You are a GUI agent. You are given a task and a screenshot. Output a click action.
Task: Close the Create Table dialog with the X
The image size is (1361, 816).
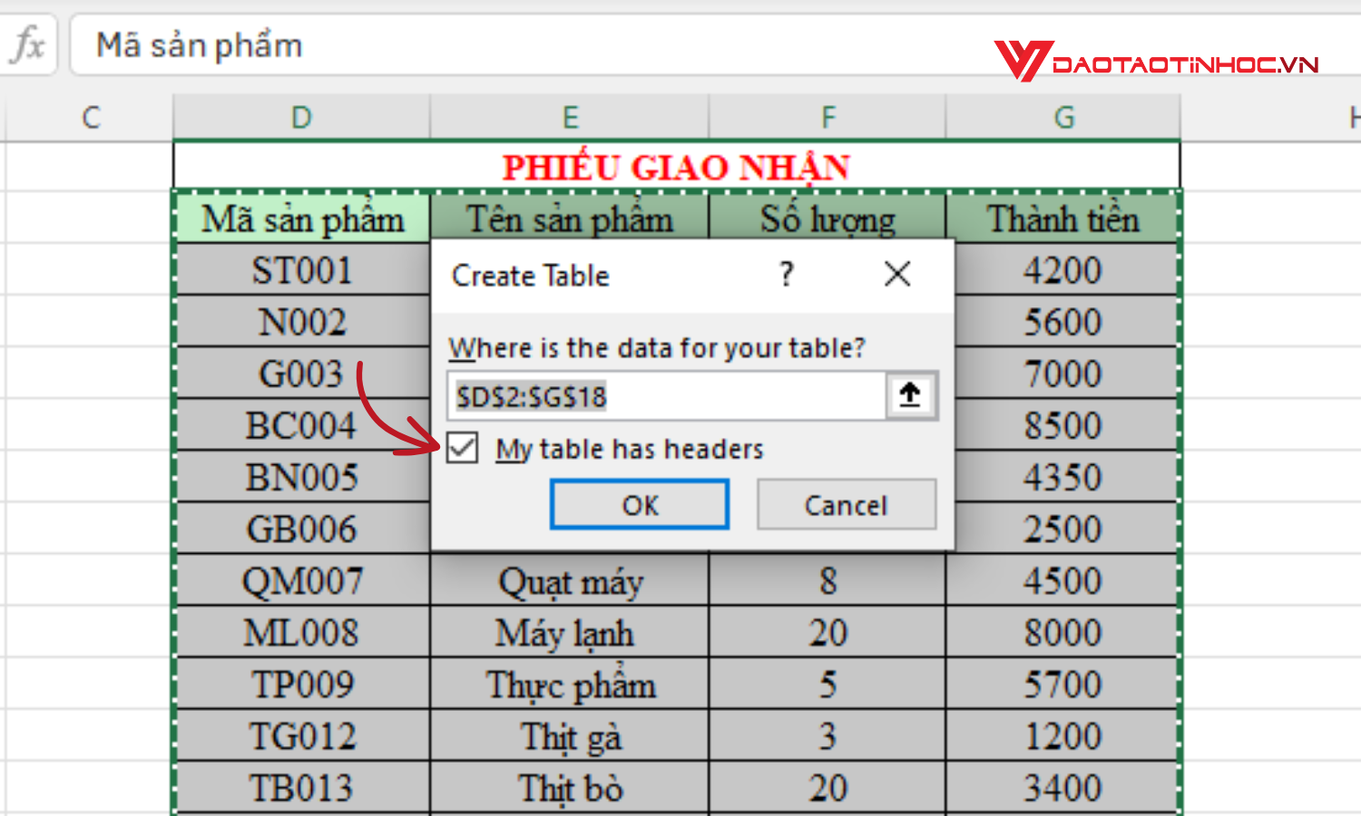coord(896,274)
